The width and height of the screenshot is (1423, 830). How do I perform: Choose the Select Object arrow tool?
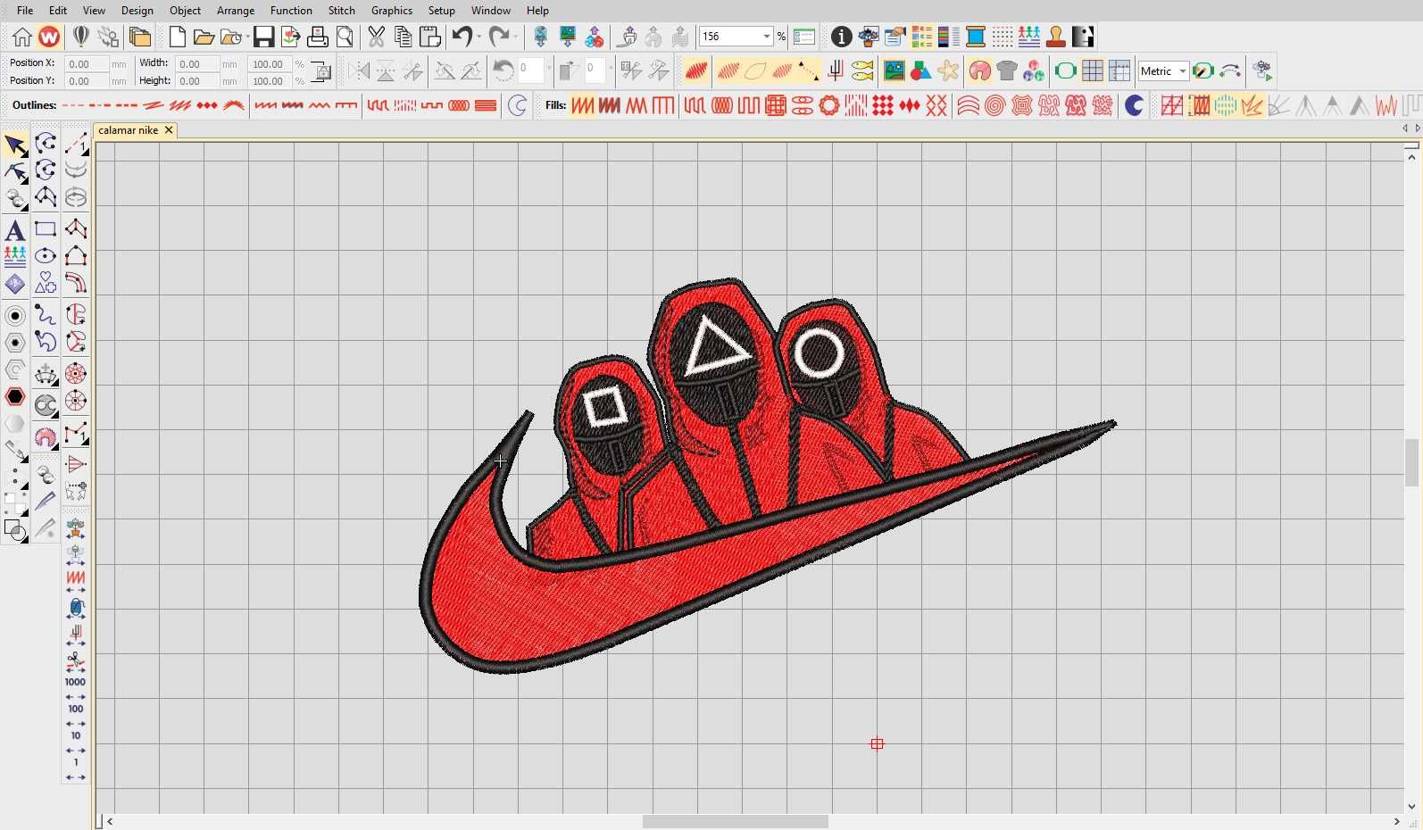pos(14,145)
